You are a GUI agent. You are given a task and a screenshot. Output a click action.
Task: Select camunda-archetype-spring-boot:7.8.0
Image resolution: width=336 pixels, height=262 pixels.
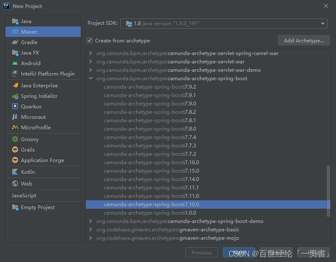tap(150, 128)
